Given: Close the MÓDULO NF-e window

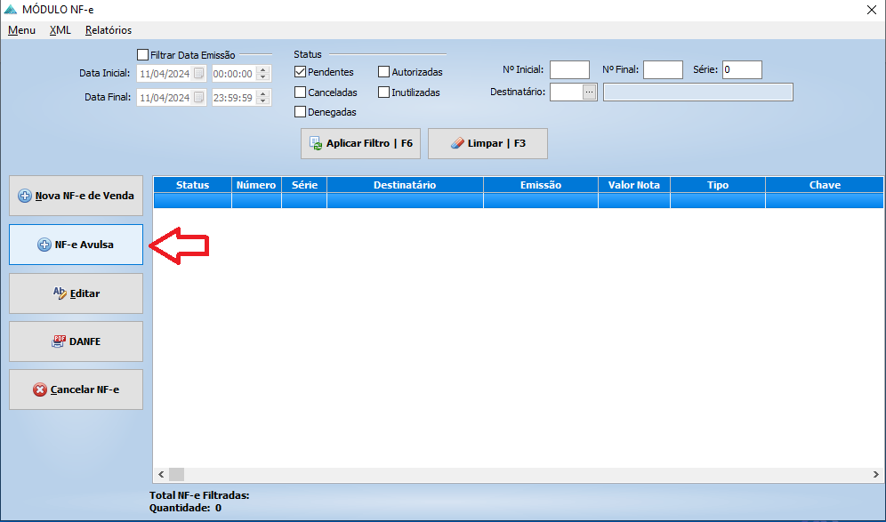Looking at the screenshot, I should click(x=871, y=10).
